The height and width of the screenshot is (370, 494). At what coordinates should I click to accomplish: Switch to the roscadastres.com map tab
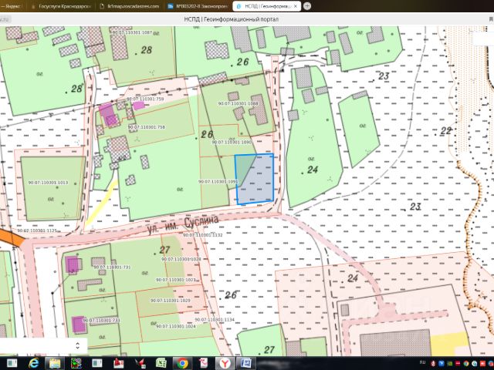(130, 6)
